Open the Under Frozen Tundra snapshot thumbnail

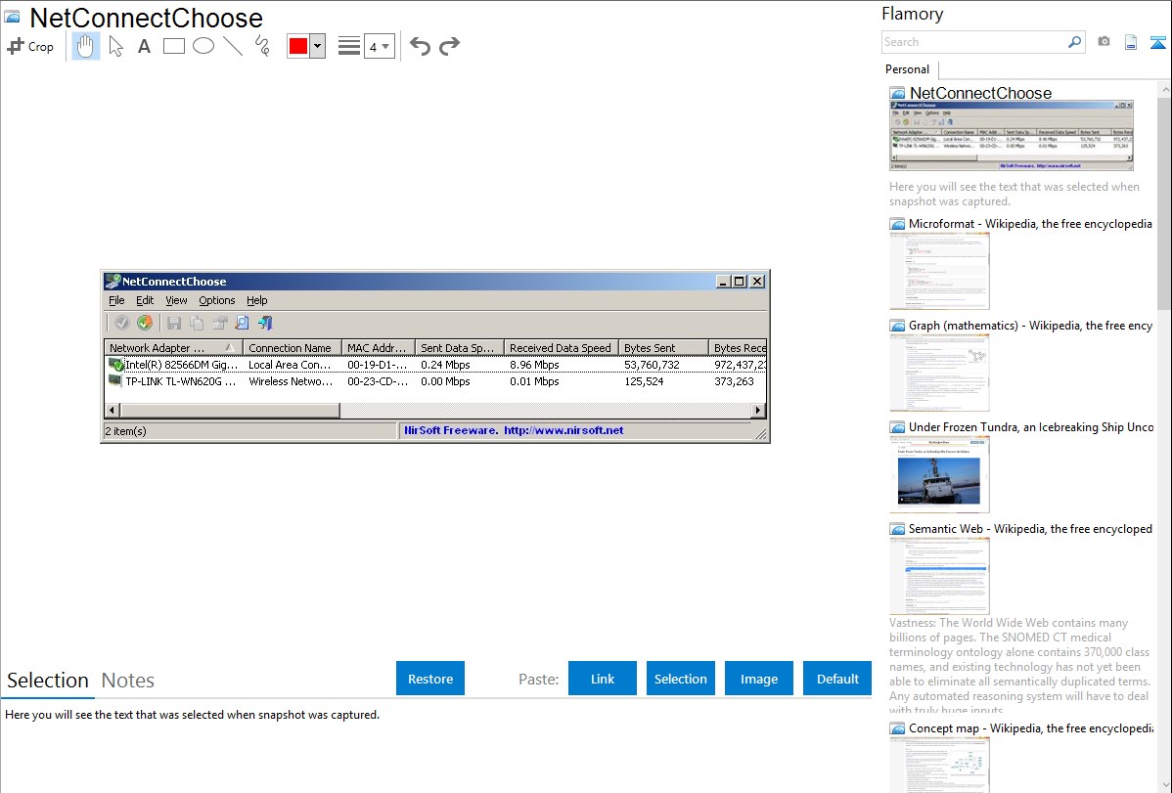tap(939, 474)
